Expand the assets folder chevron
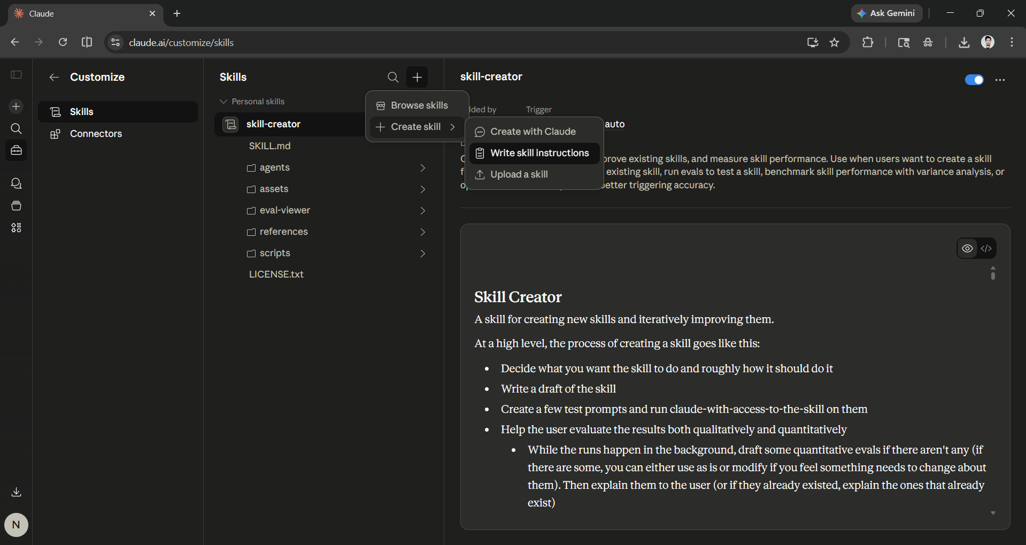Image resolution: width=1026 pixels, height=545 pixels. click(x=422, y=189)
